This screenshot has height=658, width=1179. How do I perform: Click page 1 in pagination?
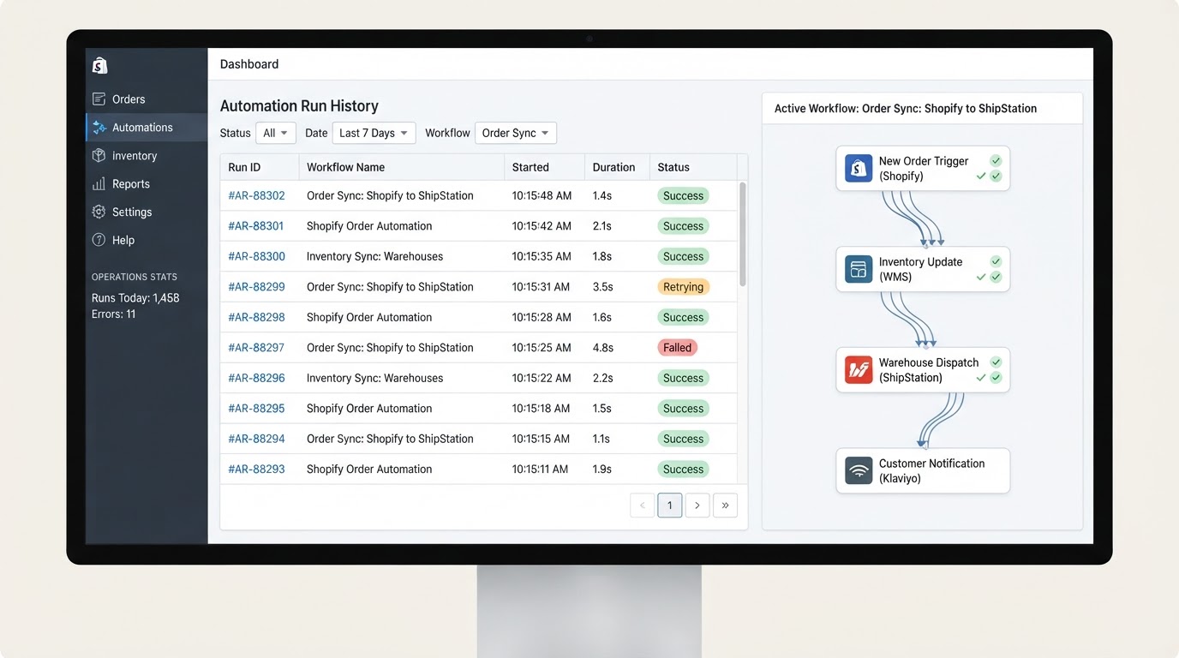point(670,505)
